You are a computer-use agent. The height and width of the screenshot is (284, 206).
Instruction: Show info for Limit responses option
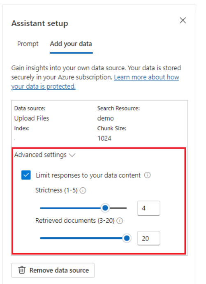tap(147, 175)
